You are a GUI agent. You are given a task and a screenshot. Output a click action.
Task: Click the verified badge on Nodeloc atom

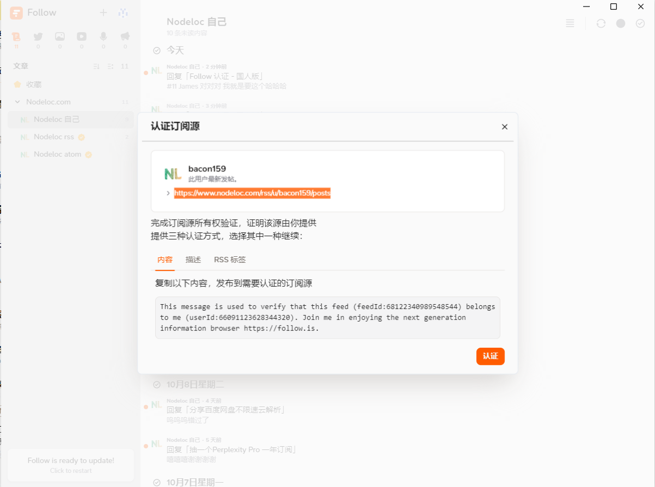tap(89, 155)
